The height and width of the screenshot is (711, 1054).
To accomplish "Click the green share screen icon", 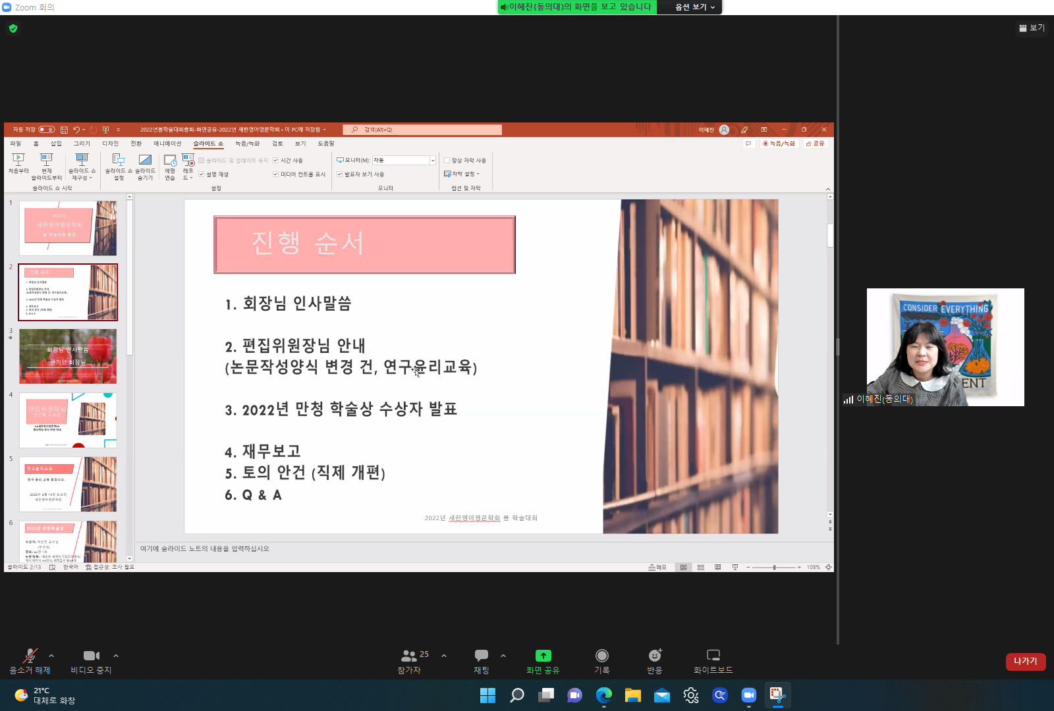I will (x=543, y=656).
